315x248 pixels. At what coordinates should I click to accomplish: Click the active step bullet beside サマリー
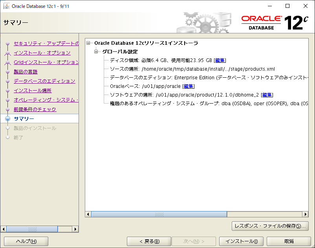coord(7,119)
